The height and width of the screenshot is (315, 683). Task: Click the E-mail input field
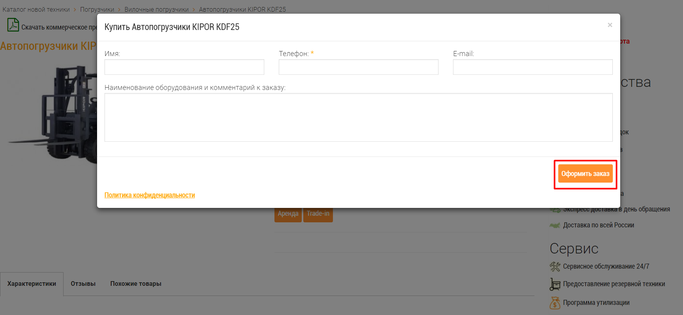click(x=533, y=67)
